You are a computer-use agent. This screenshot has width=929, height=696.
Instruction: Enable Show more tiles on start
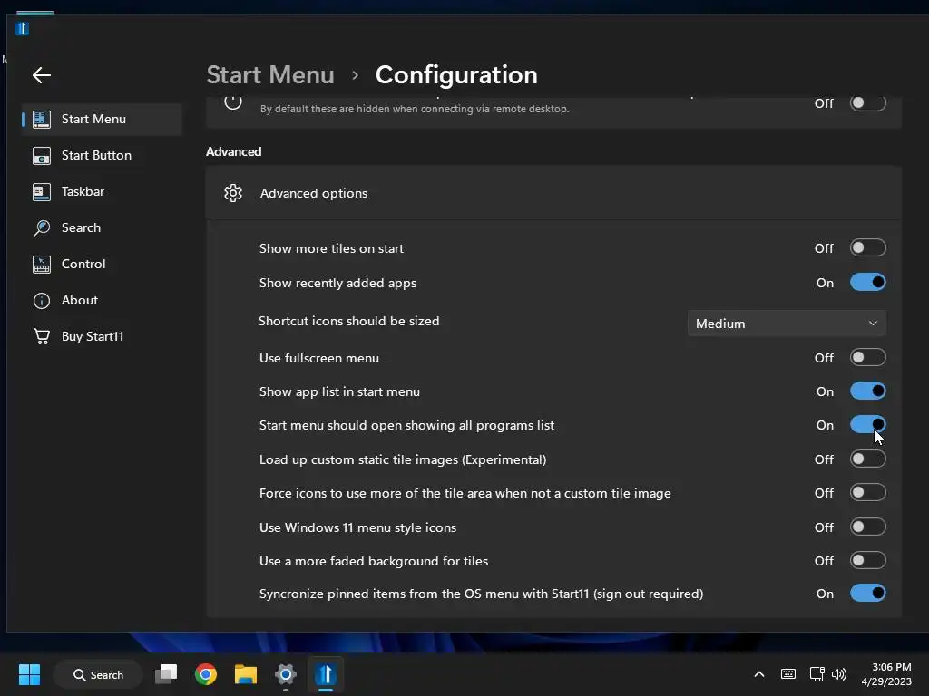tap(868, 248)
